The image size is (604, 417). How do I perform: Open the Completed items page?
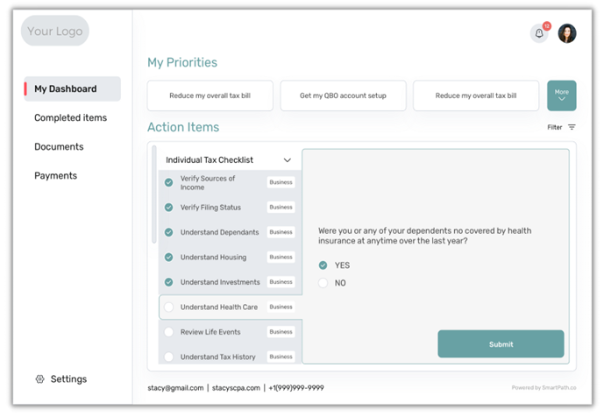click(x=70, y=118)
